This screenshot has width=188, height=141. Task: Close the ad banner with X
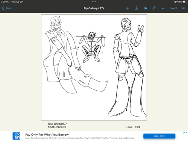click(x=186, y=132)
